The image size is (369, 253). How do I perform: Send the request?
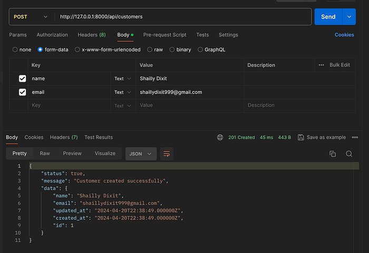point(328,17)
